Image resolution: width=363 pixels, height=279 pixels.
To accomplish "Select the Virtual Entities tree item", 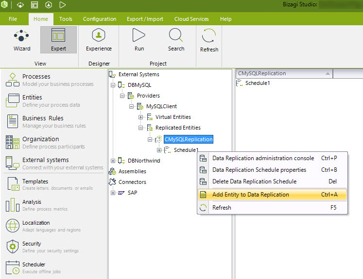I will click(x=173, y=117).
